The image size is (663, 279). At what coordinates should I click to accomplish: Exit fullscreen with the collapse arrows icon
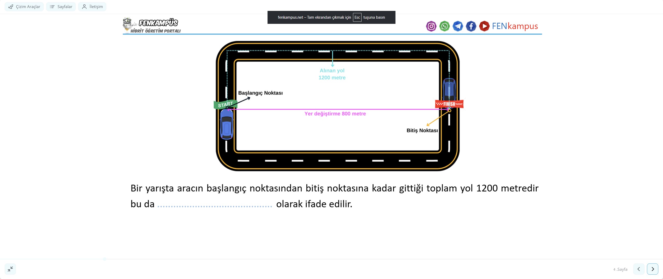(10, 269)
